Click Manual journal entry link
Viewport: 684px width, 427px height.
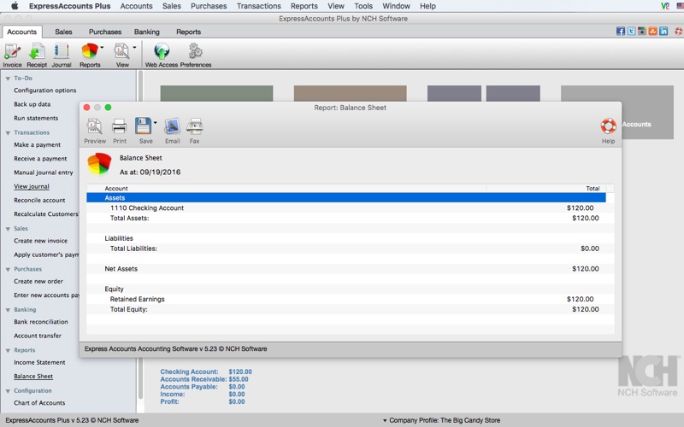44,173
